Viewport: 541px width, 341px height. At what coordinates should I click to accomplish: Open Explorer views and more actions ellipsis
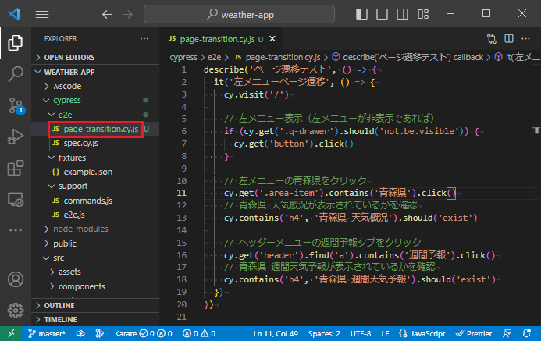click(x=144, y=38)
